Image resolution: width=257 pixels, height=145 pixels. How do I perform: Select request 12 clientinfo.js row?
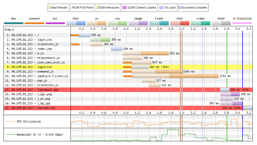coord(128,85)
